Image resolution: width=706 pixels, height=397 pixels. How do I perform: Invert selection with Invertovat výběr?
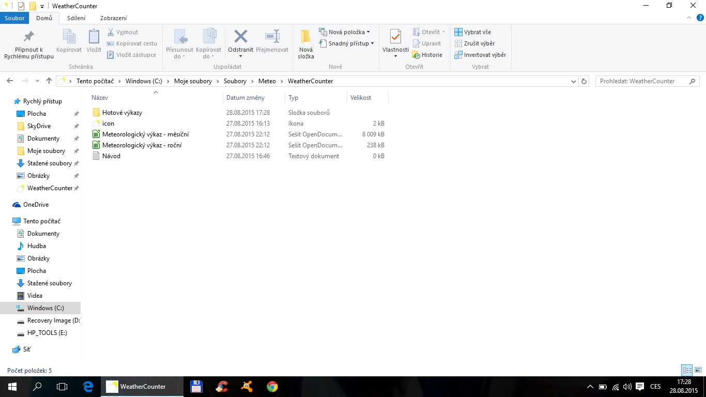[x=480, y=55]
